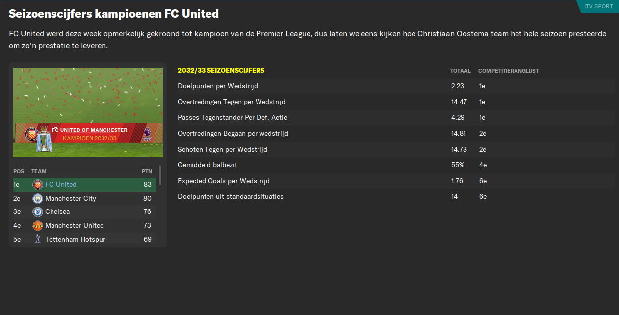
Task: Click the ITV SPORT source tag
Action: (x=598, y=6)
